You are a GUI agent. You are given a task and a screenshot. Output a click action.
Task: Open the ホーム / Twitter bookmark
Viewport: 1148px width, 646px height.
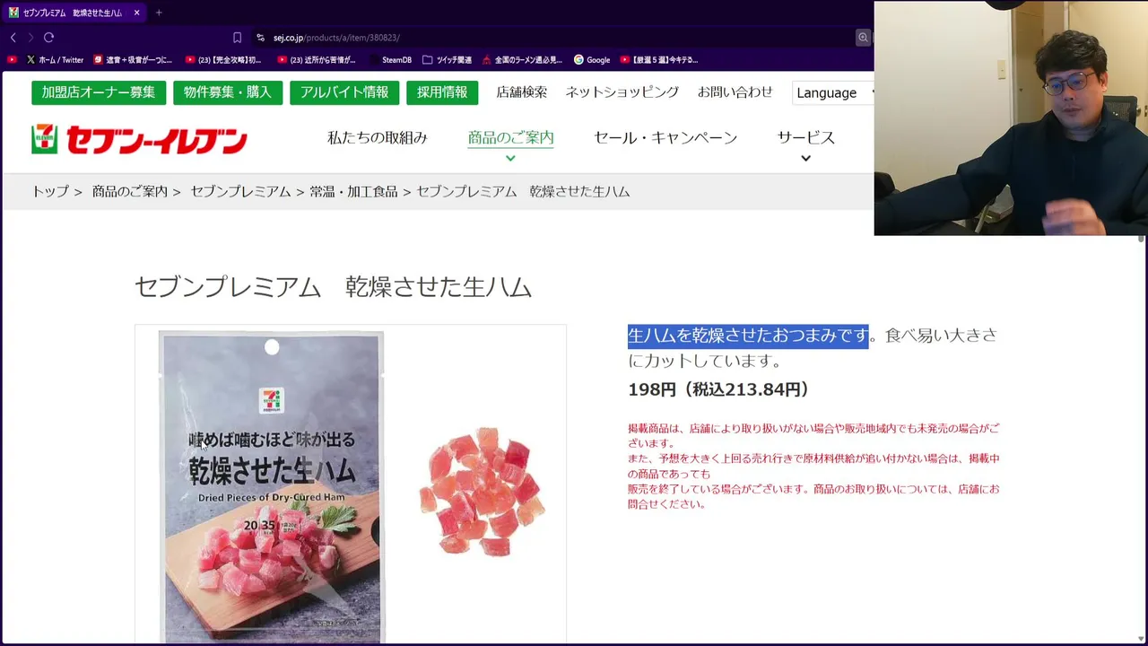(x=55, y=60)
